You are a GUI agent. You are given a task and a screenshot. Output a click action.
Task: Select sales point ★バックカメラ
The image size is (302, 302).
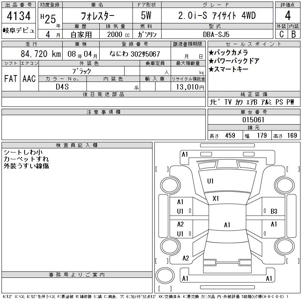[228, 52]
